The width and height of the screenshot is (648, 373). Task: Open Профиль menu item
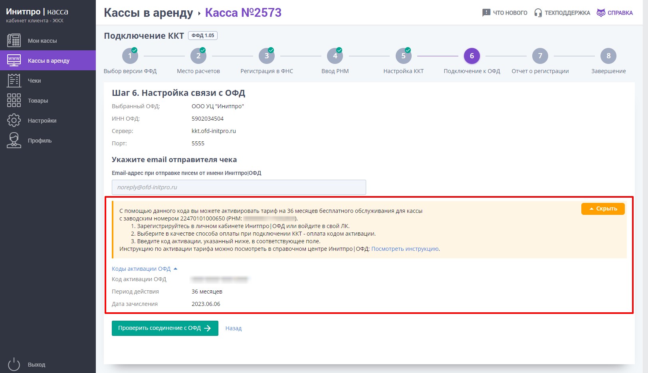click(x=48, y=140)
